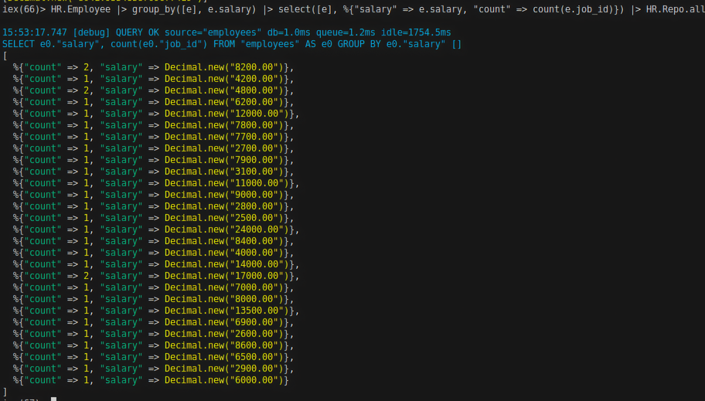The image size is (705, 401).
Task: Click the opening square bracket of results
Action: point(5,56)
